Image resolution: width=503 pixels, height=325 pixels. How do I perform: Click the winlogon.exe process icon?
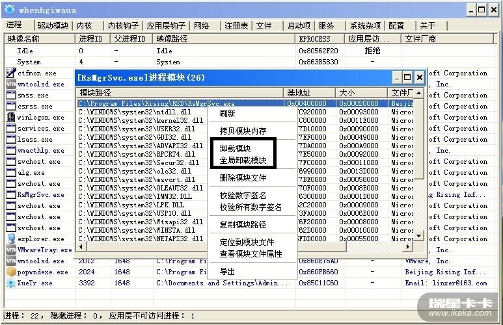coord(11,117)
